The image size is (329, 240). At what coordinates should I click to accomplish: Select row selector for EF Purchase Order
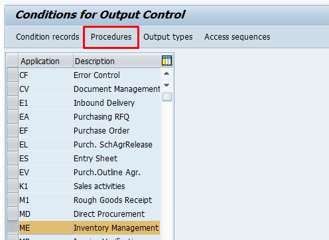pos(13,131)
